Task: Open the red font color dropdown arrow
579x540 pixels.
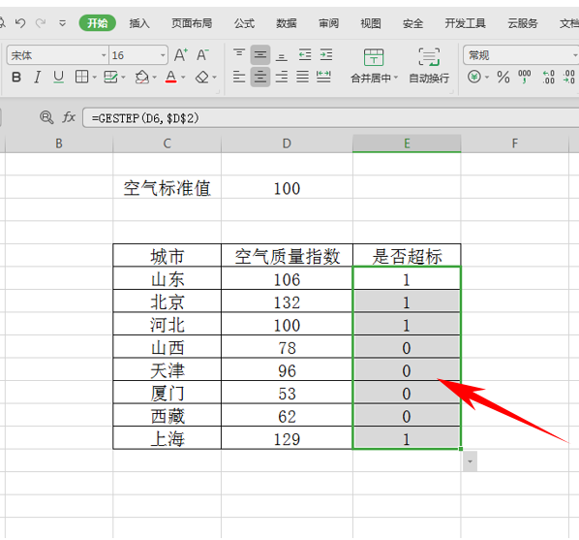Action: coord(183,78)
